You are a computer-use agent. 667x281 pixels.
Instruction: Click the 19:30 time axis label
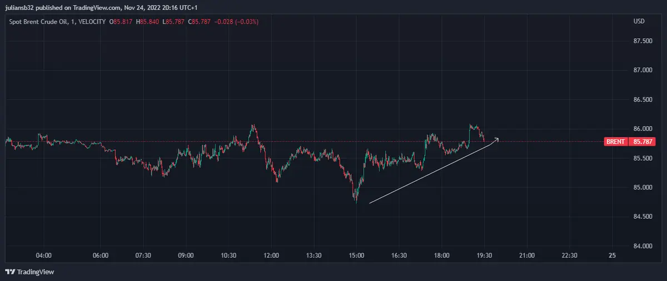click(485, 256)
